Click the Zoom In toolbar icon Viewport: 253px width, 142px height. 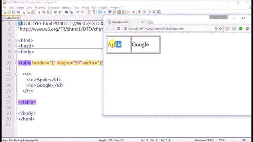[x=77, y=12]
